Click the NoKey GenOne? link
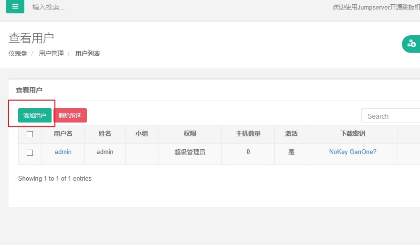Screen dimensions: 420x245 (x=353, y=152)
